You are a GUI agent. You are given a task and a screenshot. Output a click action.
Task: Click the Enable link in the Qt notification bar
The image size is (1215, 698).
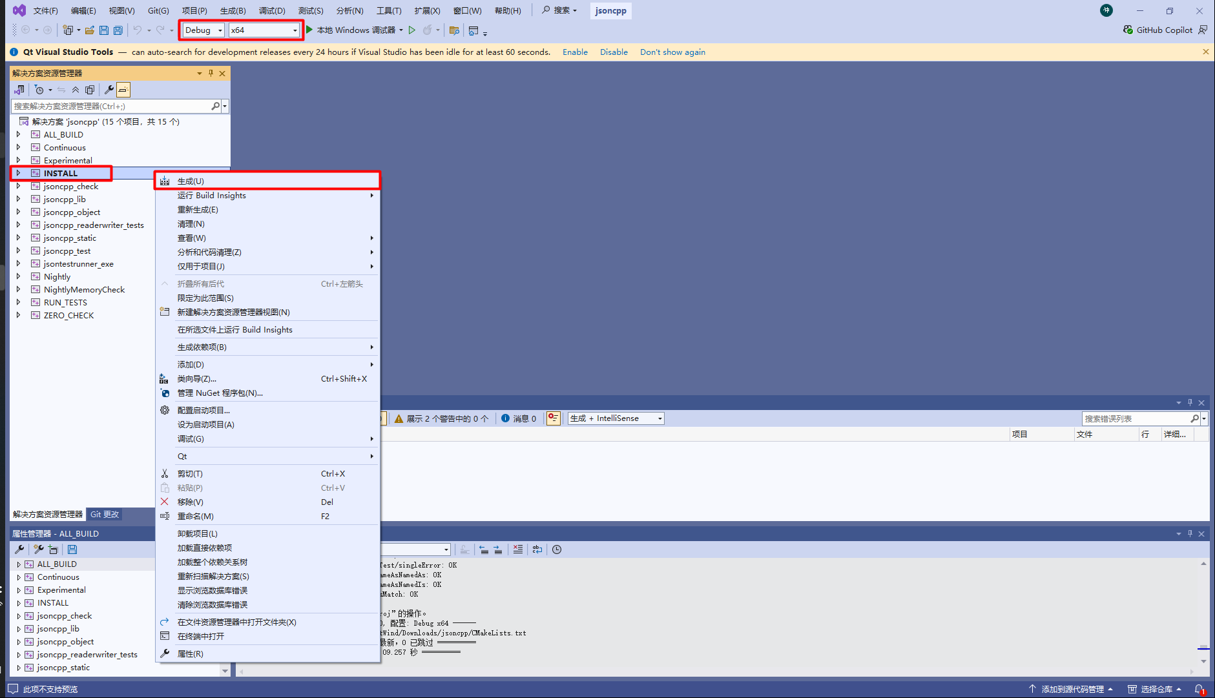[x=575, y=52]
